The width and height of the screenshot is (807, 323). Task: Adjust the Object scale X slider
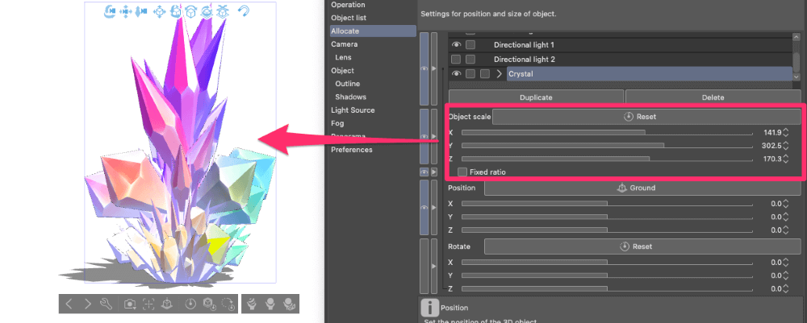pos(607,132)
